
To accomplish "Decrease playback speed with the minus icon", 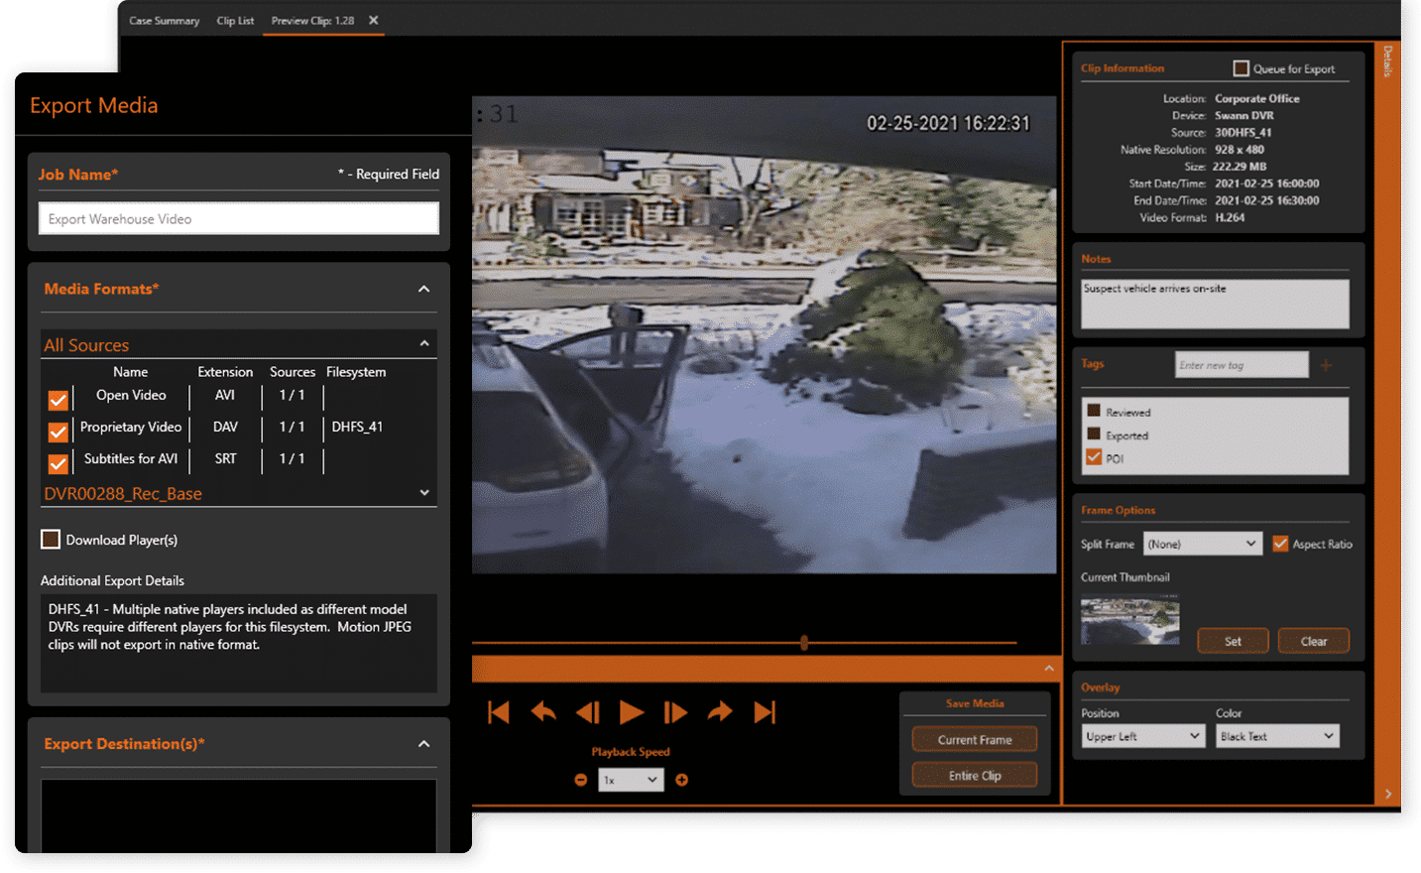I will tap(580, 780).
